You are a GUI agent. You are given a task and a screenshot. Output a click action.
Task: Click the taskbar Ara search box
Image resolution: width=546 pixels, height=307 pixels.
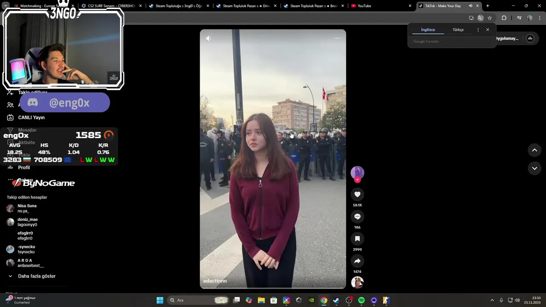[x=198, y=300]
